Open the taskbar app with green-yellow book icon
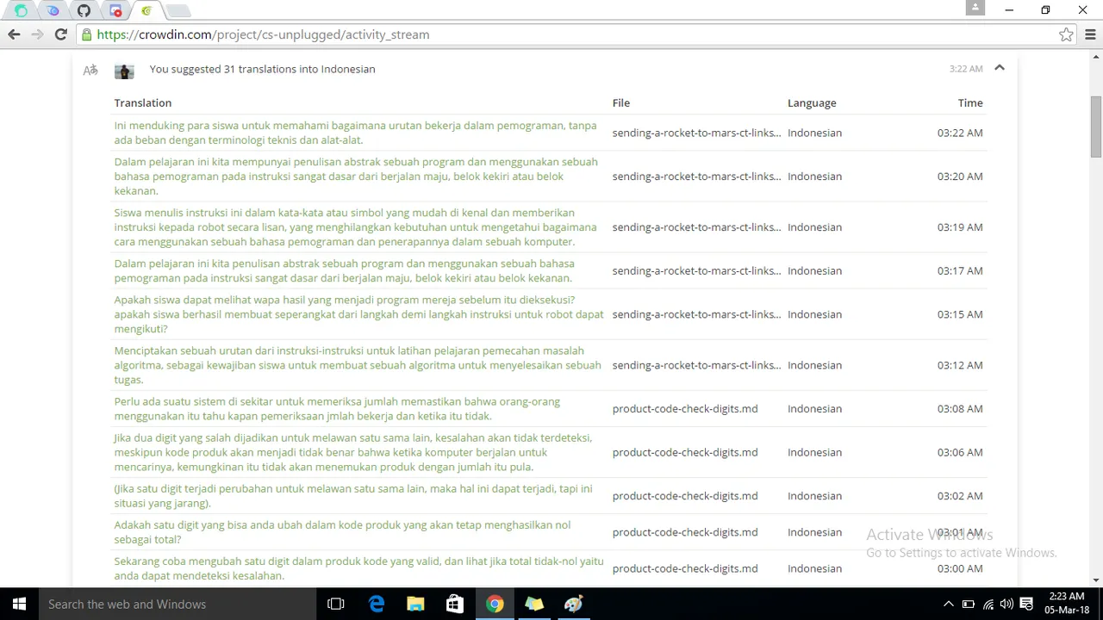The height and width of the screenshot is (620, 1103). (x=534, y=604)
